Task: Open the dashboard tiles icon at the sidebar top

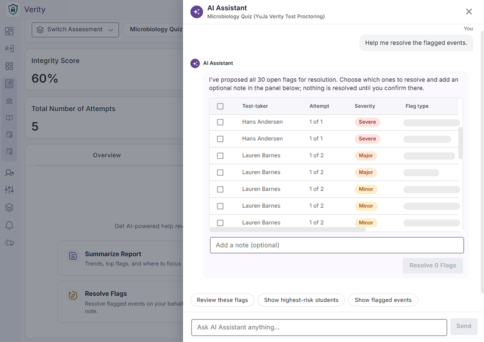Action: (x=9, y=31)
